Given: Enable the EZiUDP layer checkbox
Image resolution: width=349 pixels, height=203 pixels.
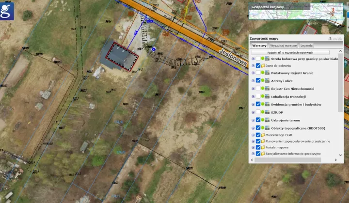Looking at the screenshot, I should point(258,112).
